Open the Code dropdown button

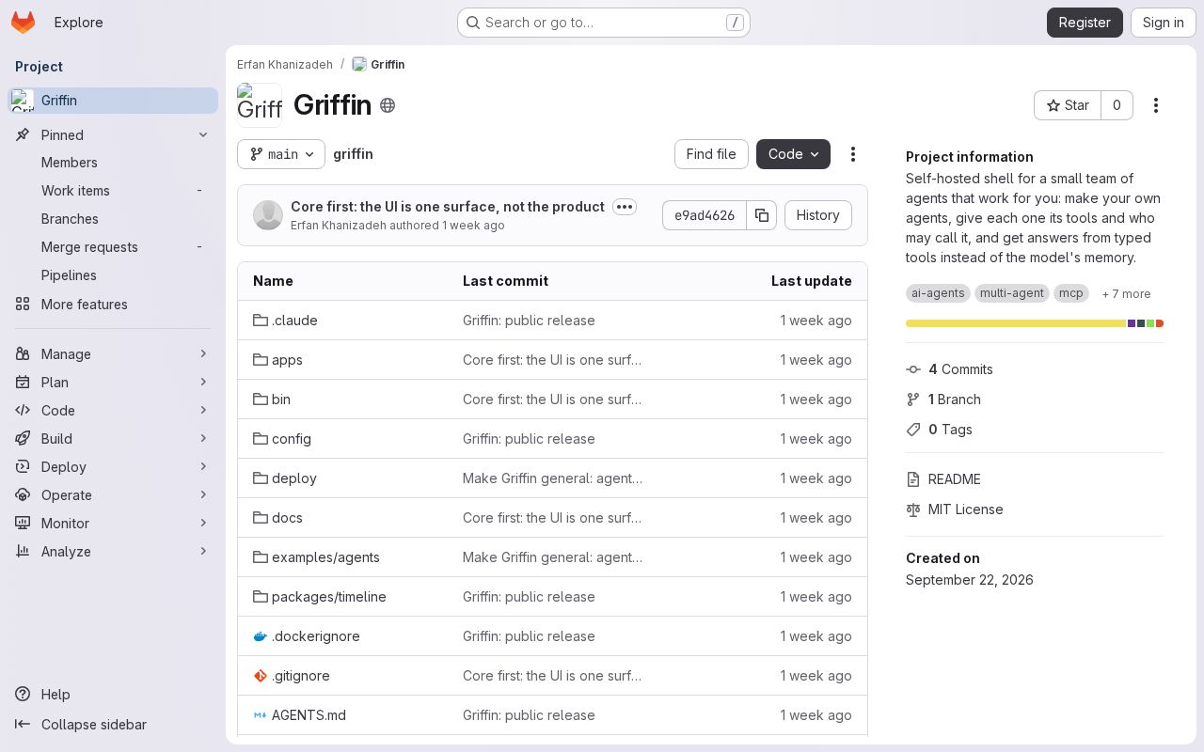click(x=793, y=154)
